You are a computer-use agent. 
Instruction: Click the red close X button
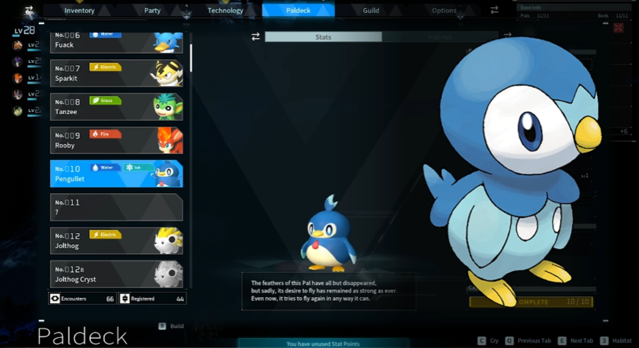coord(618,28)
